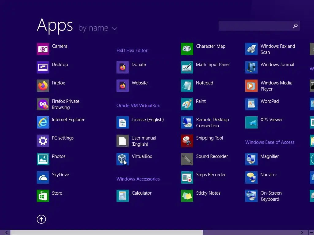The image size is (314, 235).
Task: Open Snipping Tool scissors icon
Action: (187, 141)
